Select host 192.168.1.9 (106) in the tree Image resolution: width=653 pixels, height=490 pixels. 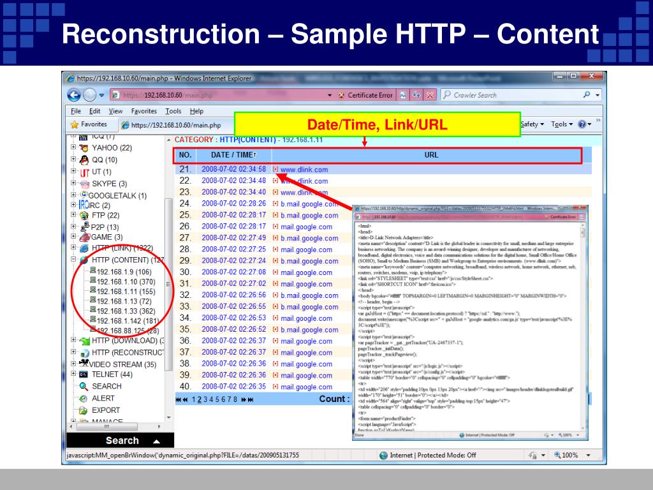click(x=124, y=272)
